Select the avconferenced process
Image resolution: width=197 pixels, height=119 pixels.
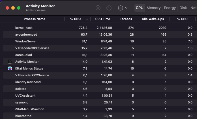pyautogui.click(x=26, y=34)
